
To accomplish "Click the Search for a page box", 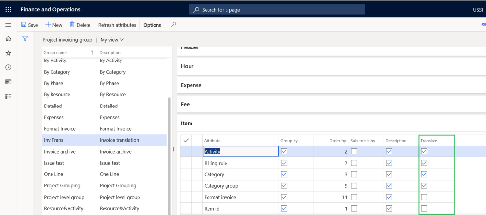I will click(277, 10).
